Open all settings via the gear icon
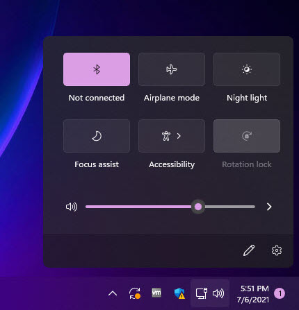This screenshot has height=310, width=299. (277, 250)
